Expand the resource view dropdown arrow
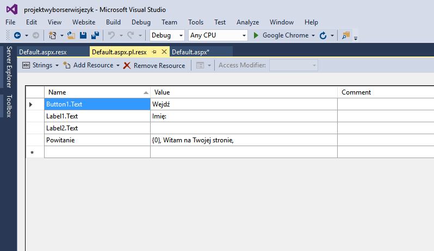The image size is (434, 251). click(209, 66)
